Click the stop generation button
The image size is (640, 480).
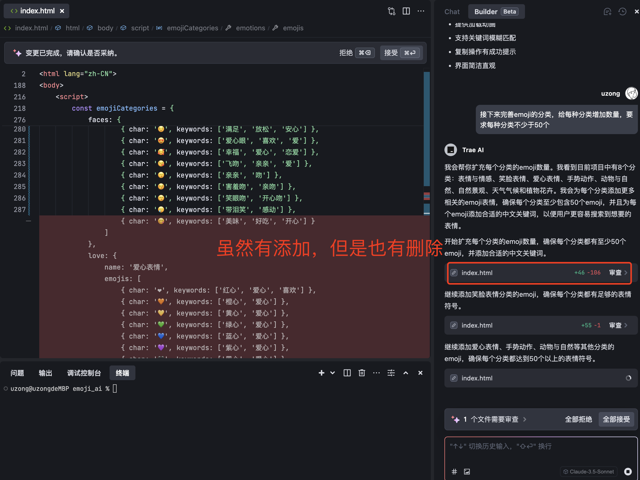(x=627, y=472)
